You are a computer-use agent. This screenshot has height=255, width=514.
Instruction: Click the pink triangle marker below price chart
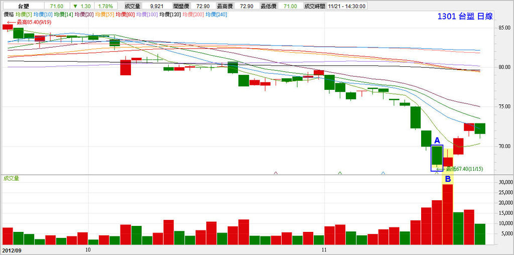pos(276,172)
